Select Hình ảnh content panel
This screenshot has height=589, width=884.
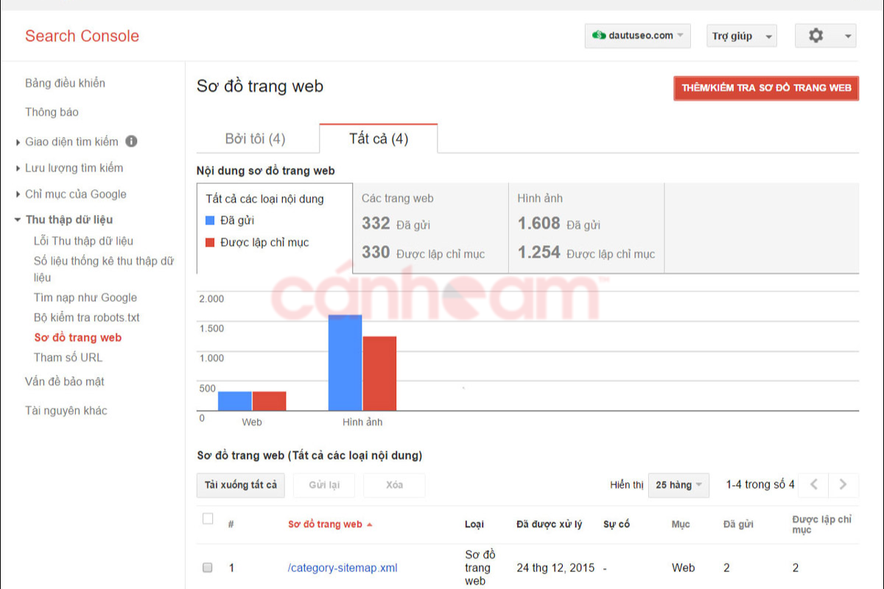586,228
